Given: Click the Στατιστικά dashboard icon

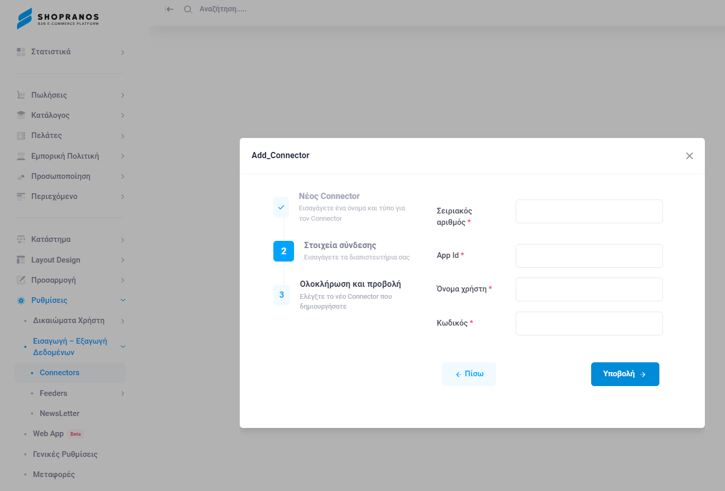Looking at the screenshot, I should (21, 52).
